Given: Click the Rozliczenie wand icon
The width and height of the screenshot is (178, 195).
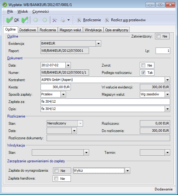Looking at the screenshot, I should (79, 20).
